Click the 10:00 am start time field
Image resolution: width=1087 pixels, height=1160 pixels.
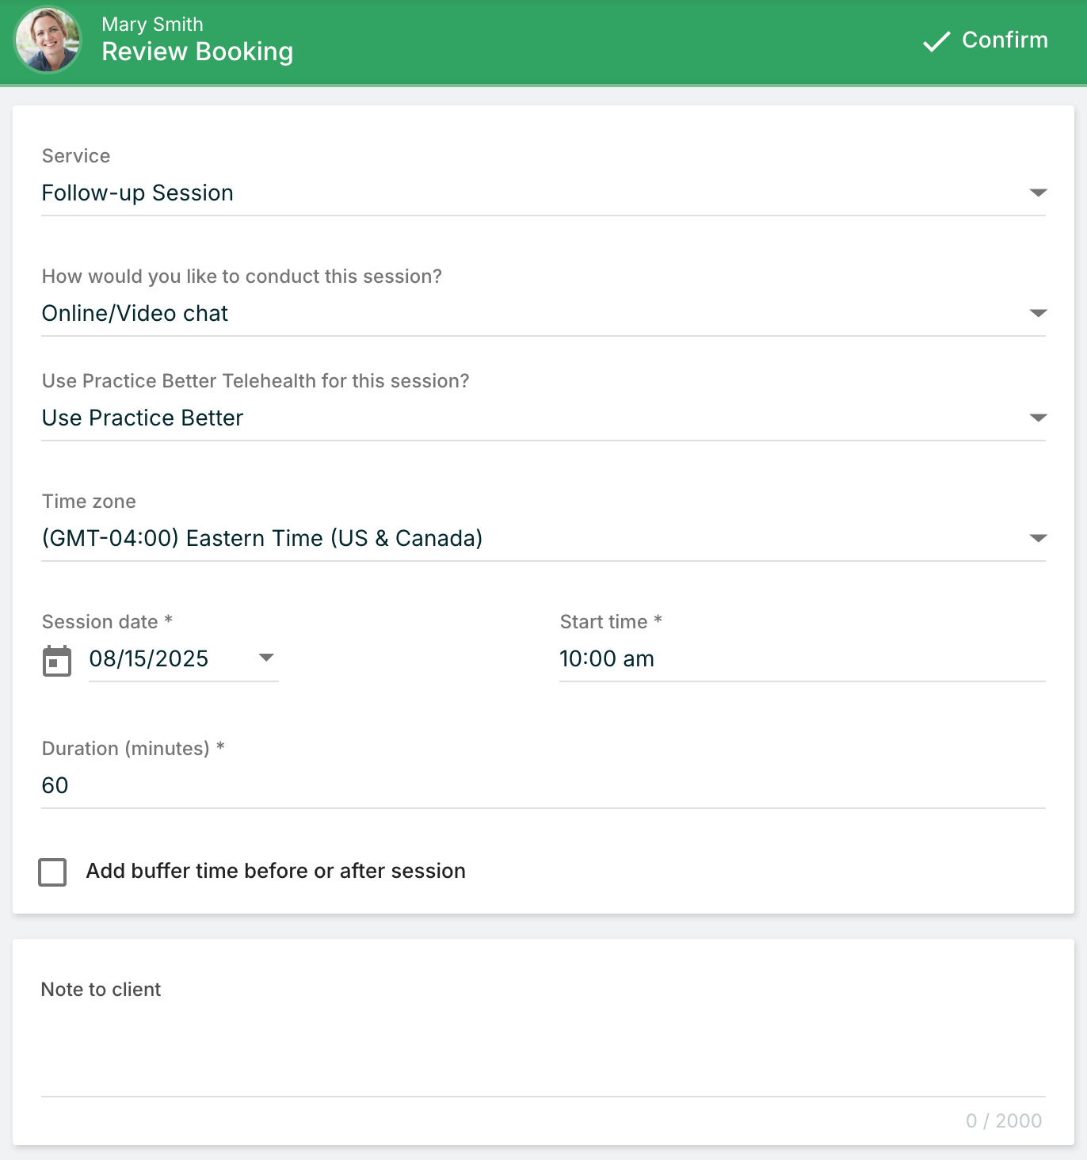click(x=800, y=659)
